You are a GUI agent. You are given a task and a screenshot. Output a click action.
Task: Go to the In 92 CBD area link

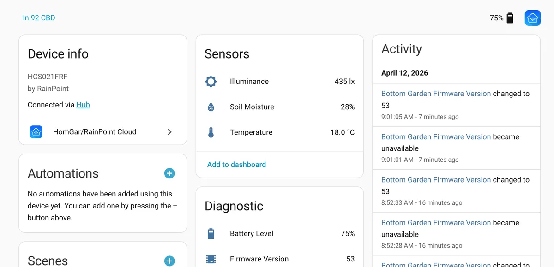point(39,18)
